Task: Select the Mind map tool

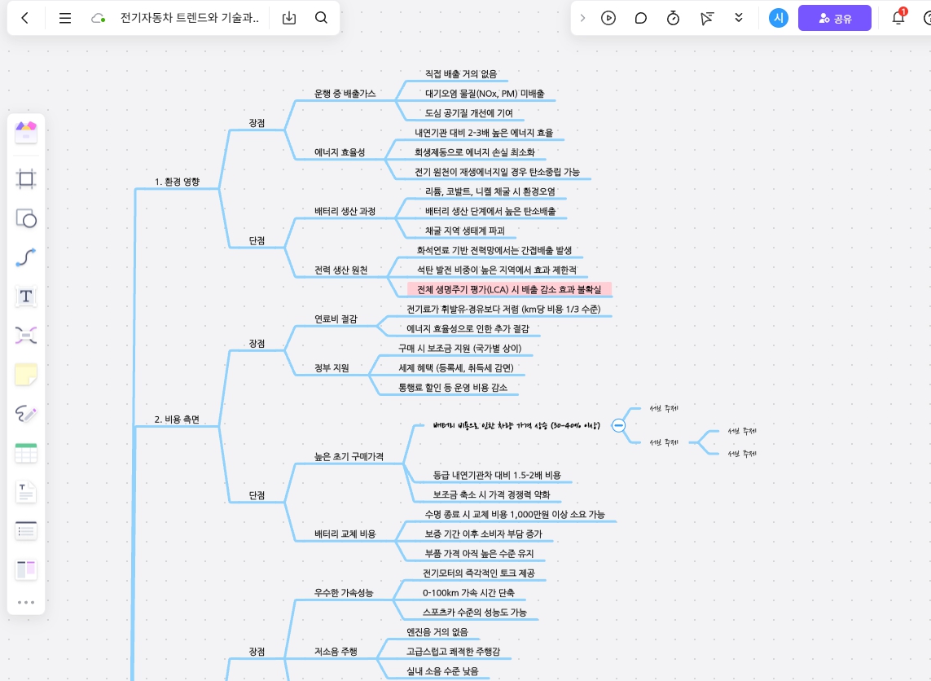Action: click(x=26, y=336)
